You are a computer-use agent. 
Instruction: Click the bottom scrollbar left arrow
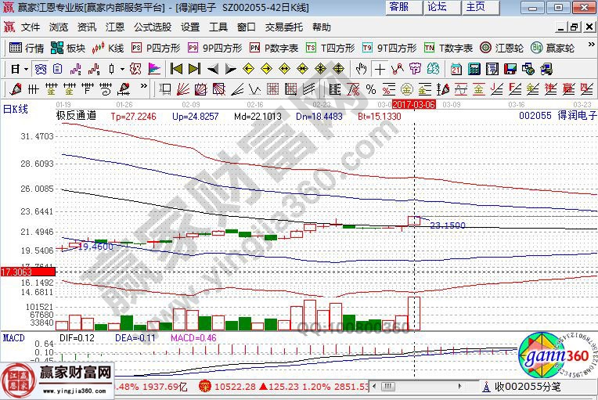coord(374,386)
